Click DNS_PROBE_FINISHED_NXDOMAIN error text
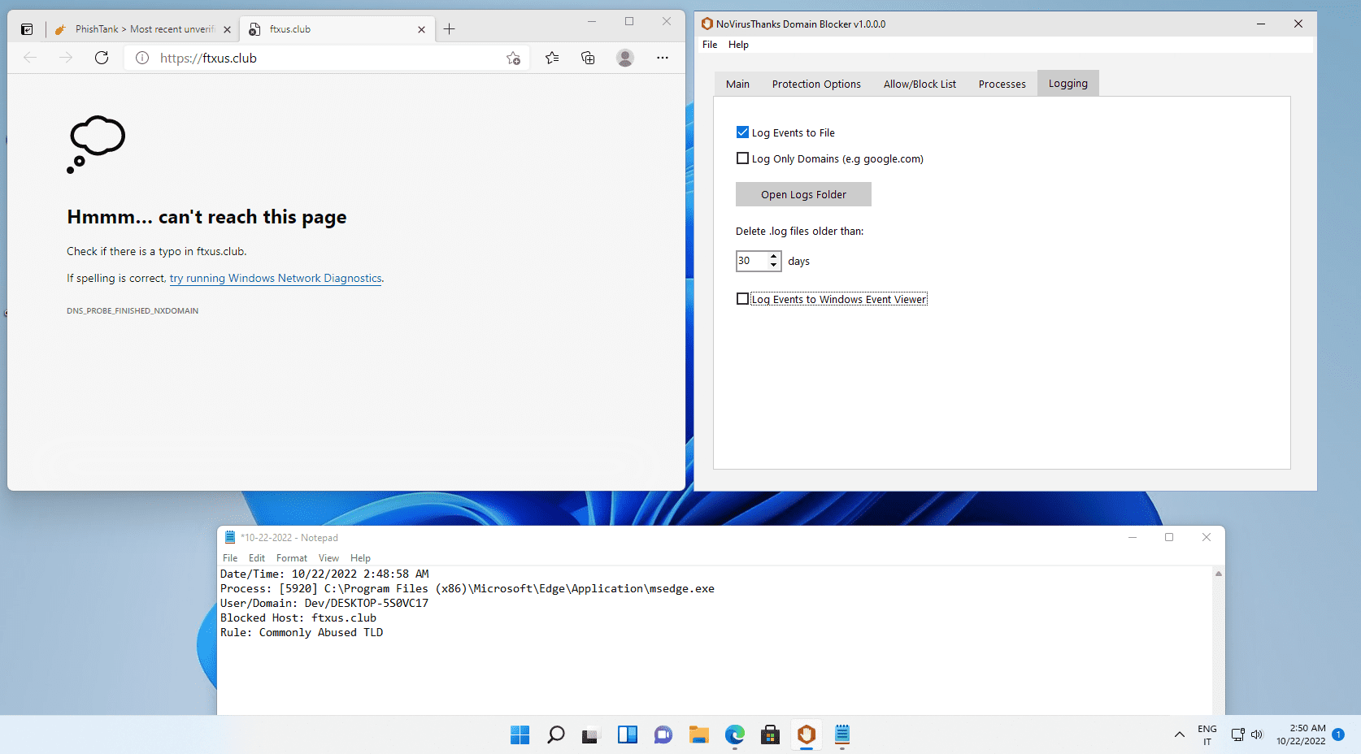This screenshot has width=1361, height=754. 133,310
